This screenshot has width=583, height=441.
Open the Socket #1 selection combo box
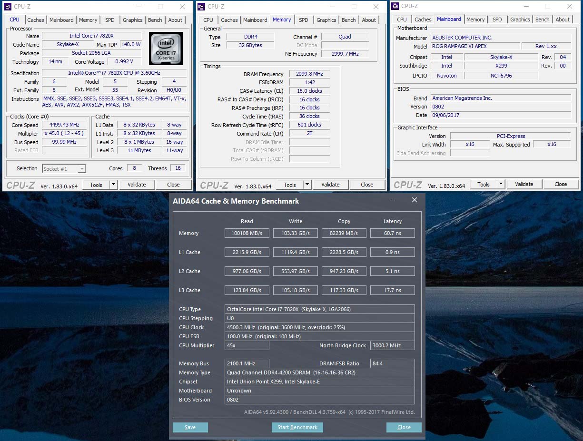[x=64, y=168]
